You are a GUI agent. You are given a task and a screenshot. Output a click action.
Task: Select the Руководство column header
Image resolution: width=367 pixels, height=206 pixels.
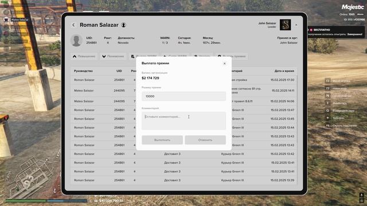click(83, 71)
